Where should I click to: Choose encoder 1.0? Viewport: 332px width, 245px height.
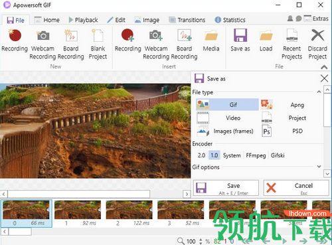tap(214, 155)
